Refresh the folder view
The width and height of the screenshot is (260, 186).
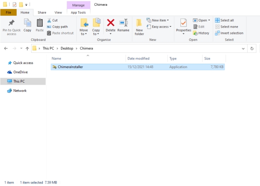pyautogui.click(x=252, y=49)
